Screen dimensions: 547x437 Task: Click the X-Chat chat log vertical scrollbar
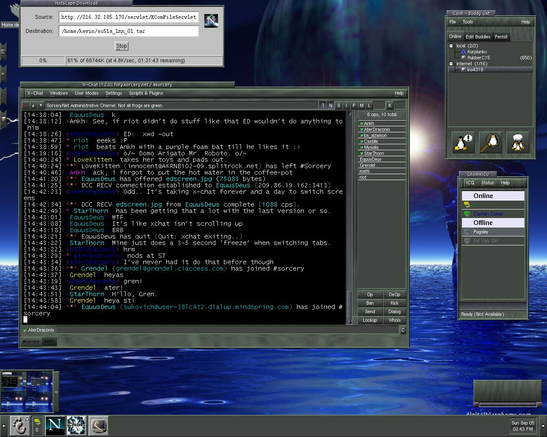(349, 218)
